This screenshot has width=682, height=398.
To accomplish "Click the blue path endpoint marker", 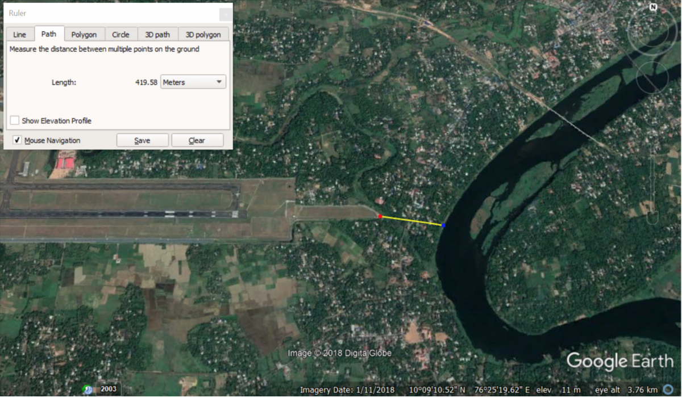I will pyautogui.click(x=443, y=225).
